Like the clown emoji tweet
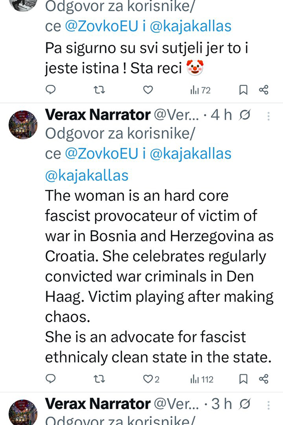 point(148,90)
